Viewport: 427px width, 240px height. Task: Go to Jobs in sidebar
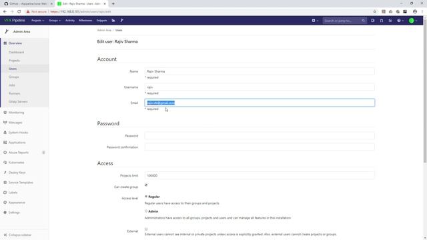(x=12, y=85)
